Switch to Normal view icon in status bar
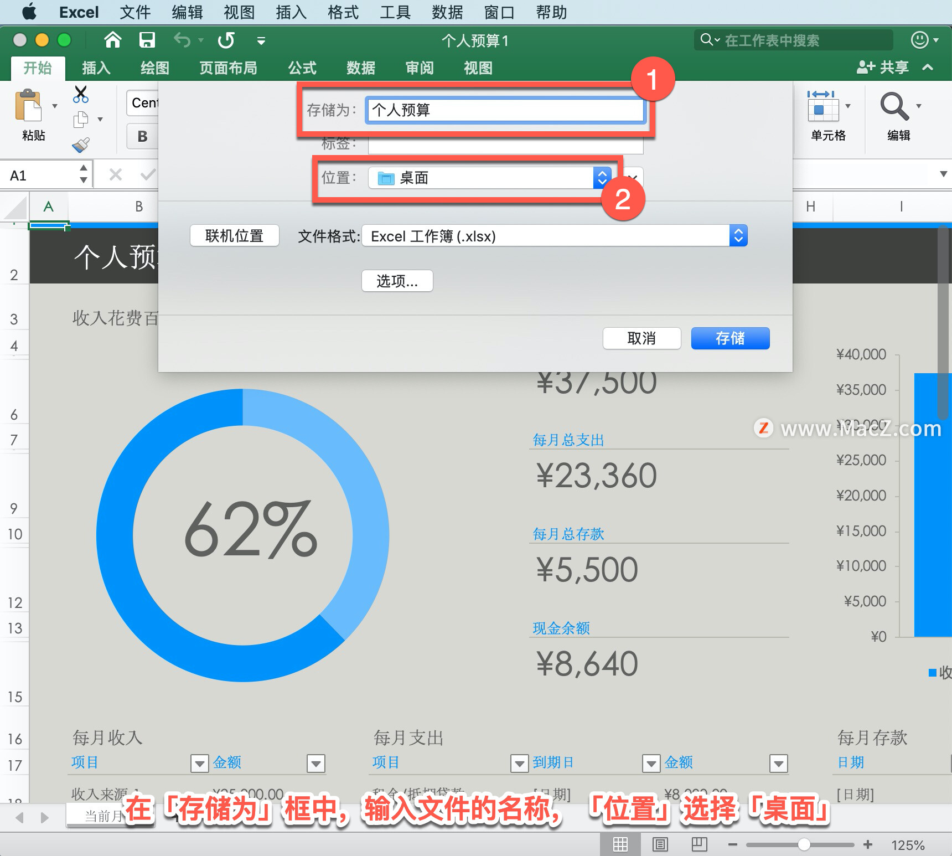 click(x=620, y=844)
